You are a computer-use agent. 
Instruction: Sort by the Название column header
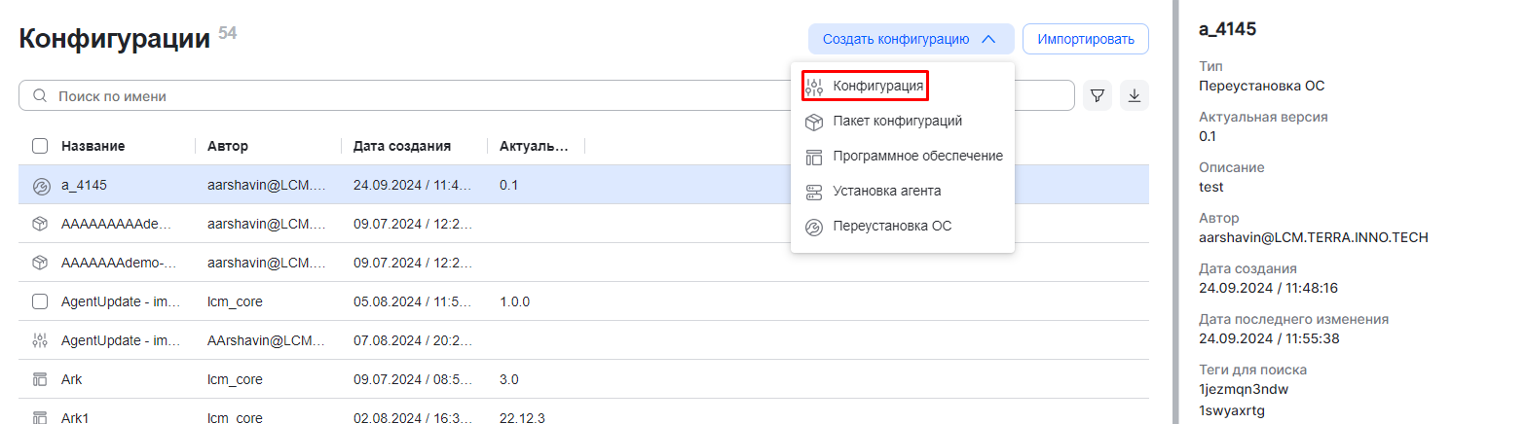(93, 146)
